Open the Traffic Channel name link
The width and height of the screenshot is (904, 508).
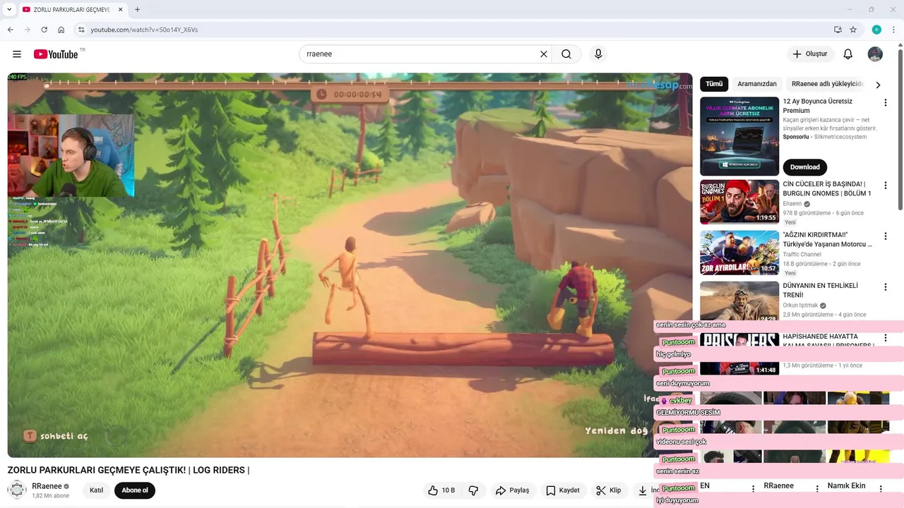coord(802,255)
